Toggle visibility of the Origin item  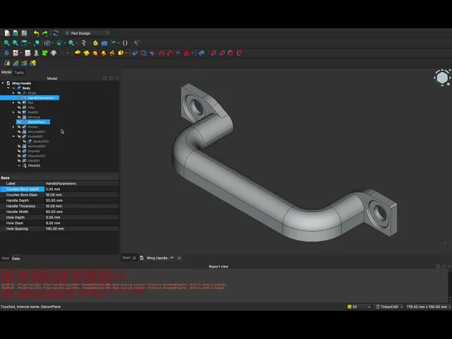19,93
